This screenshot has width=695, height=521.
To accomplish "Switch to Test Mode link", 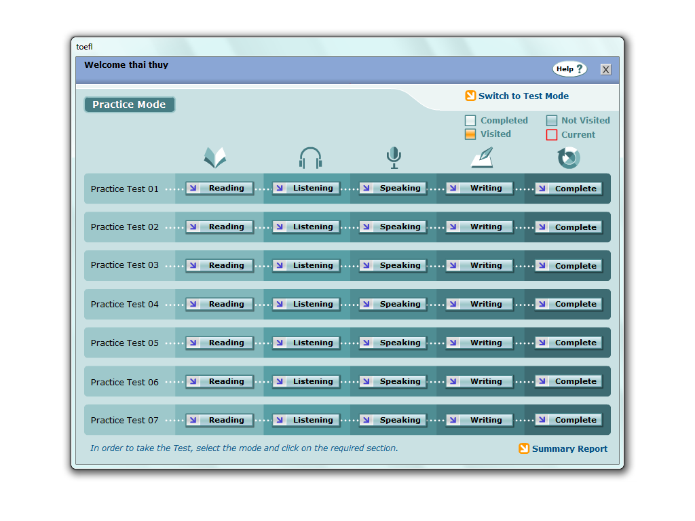I will coord(523,96).
